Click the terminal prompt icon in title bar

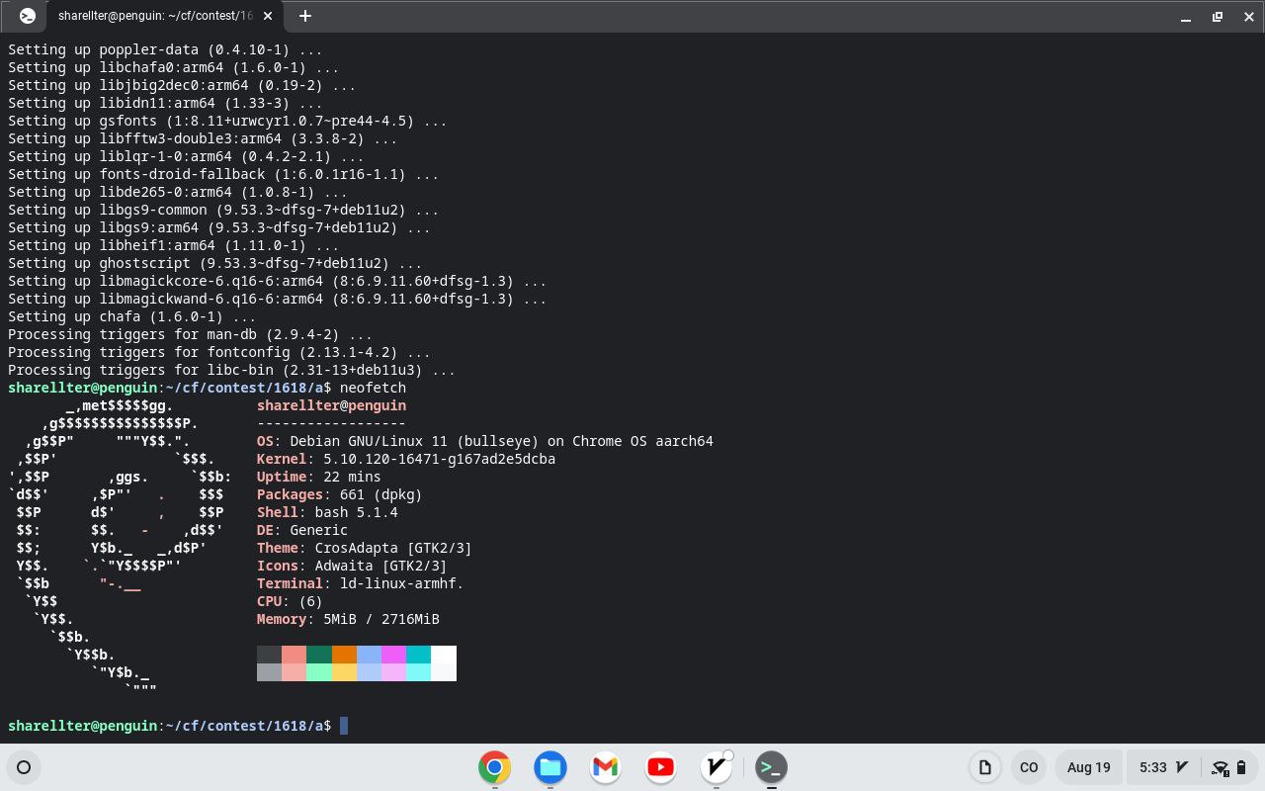[x=28, y=16]
